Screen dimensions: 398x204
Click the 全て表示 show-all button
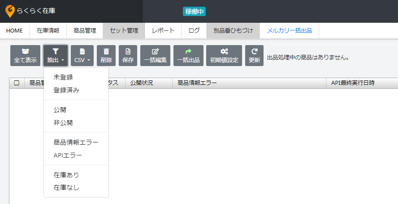[26, 56]
